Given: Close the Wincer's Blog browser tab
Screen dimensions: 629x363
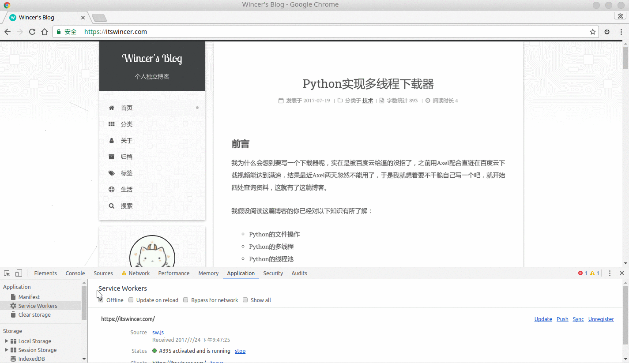Looking at the screenshot, I should [x=83, y=18].
